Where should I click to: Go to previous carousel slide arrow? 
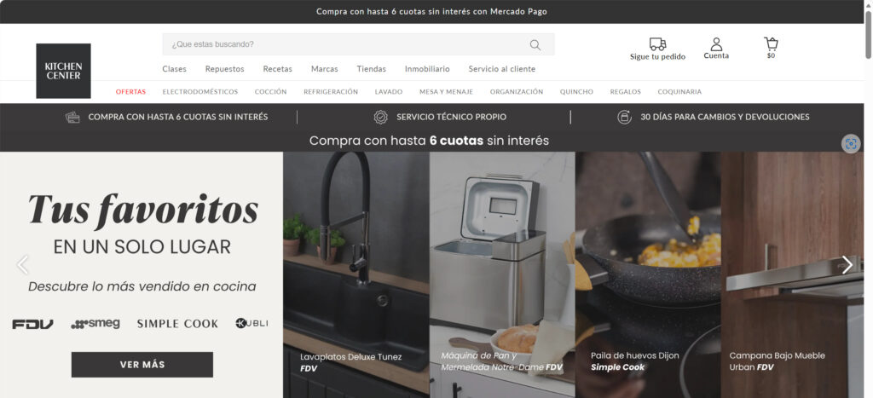click(23, 265)
